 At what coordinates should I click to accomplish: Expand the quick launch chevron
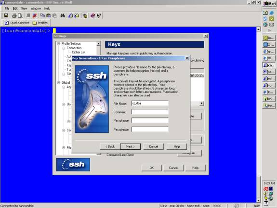(x=269, y=30)
